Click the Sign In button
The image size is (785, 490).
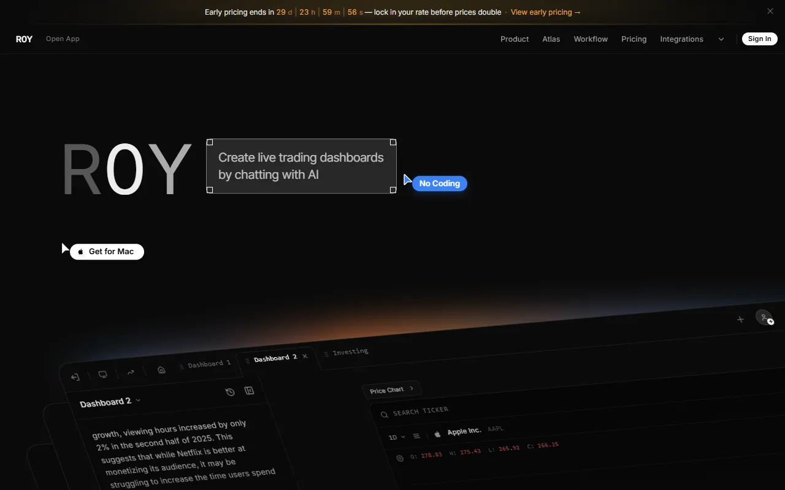[x=760, y=39]
